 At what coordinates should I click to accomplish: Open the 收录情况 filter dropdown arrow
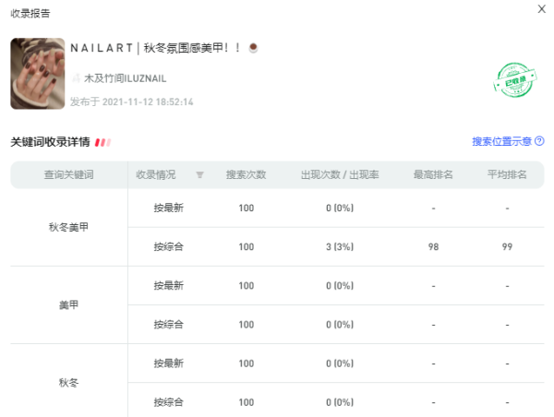click(x=199, y=174)
